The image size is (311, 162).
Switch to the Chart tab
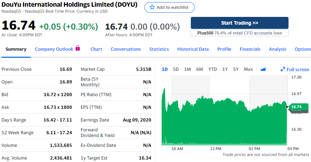pyautogui.click(x=96, y=49)
